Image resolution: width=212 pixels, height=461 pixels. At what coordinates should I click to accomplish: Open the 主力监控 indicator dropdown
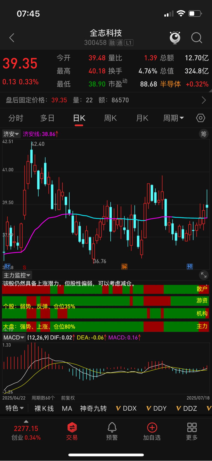pos(17,275)
